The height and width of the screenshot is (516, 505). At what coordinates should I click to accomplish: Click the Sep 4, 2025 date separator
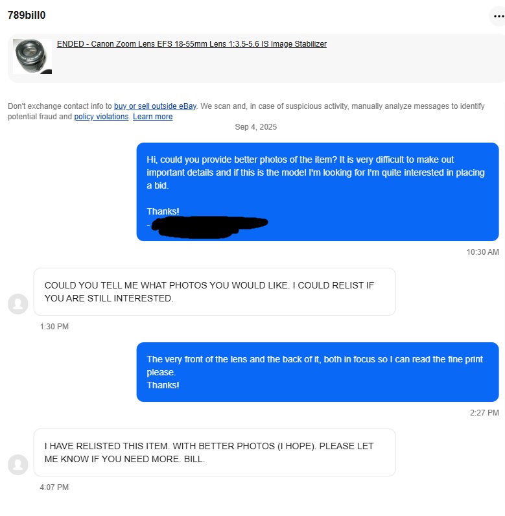[x=255, y=127]
